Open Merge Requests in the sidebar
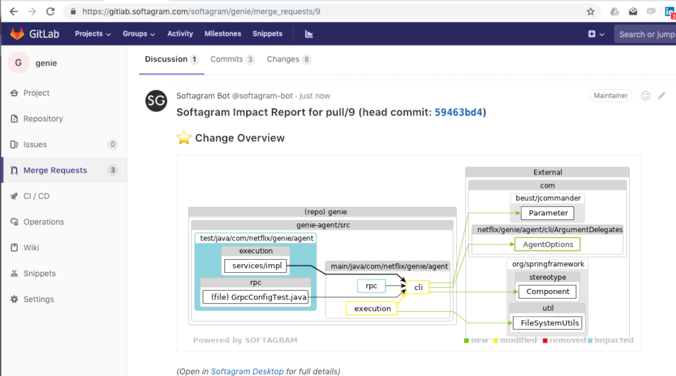 [x=65, y=170]
